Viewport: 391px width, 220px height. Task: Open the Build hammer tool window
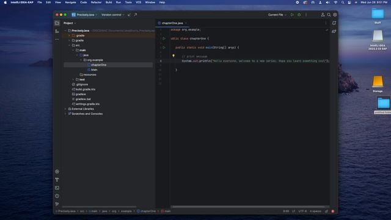57,180
